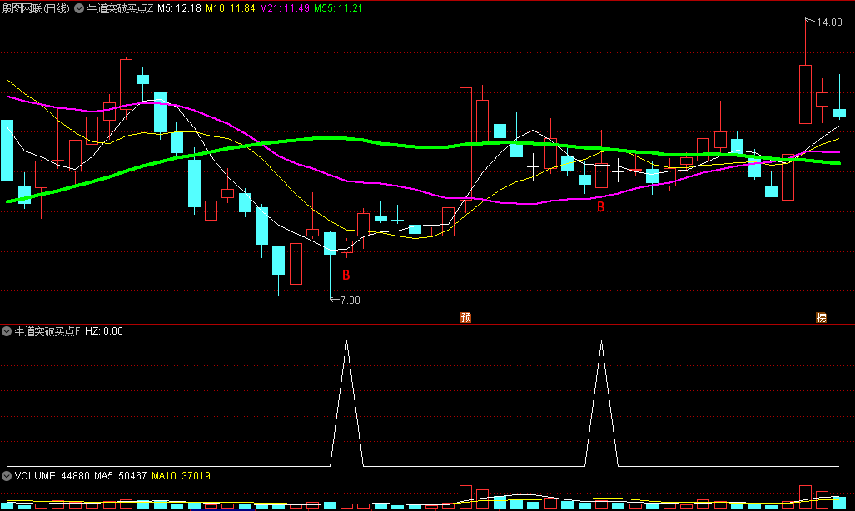Click the M5: 12.18 value label
This screenshot has height=511, width=855.
tap(179, 8)
